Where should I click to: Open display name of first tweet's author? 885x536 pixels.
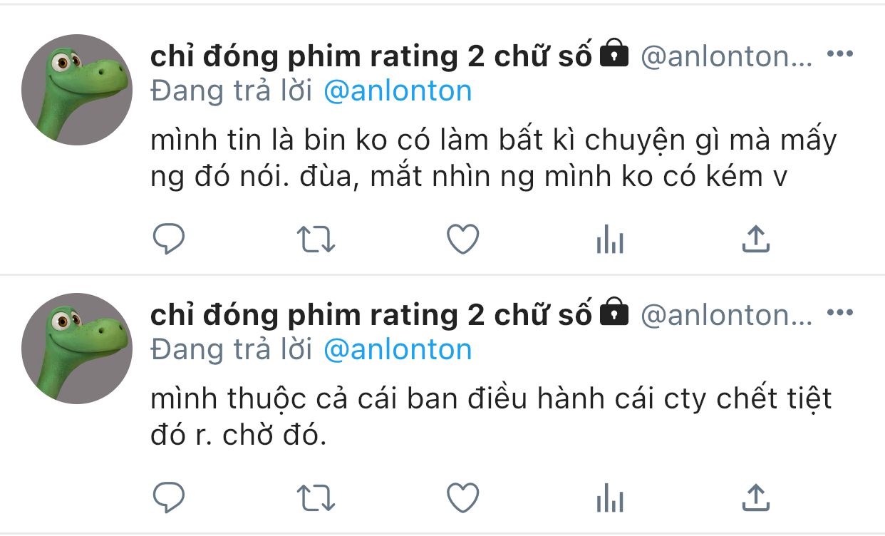tap(371, 56)
